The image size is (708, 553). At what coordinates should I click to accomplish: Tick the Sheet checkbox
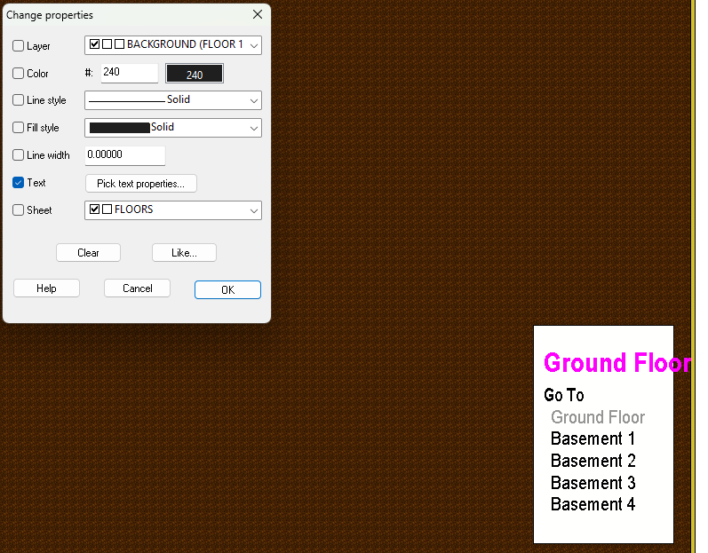pyautogui.click(x=19, y=210)
